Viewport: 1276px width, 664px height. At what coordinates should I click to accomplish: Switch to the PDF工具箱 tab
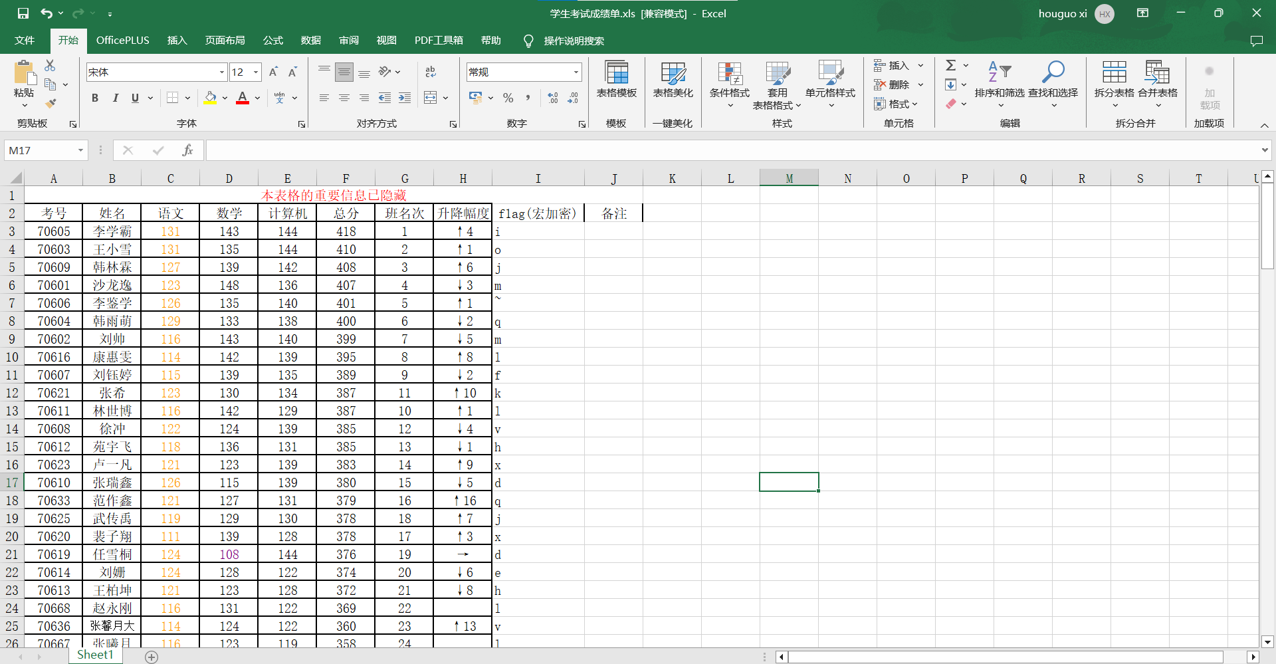tap(439, 41)
